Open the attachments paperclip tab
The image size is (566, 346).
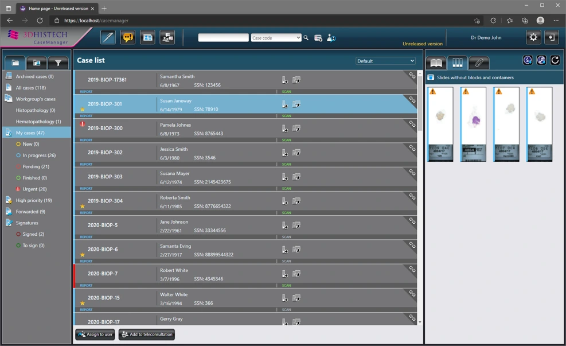click(479, 63)
